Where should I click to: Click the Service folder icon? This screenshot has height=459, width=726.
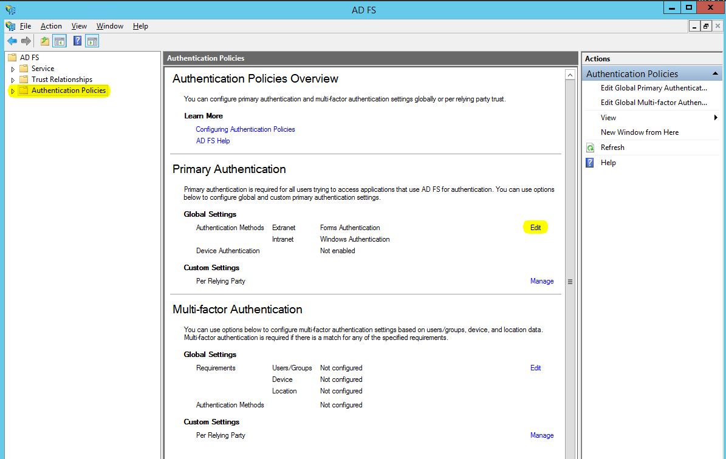point(24,69)
